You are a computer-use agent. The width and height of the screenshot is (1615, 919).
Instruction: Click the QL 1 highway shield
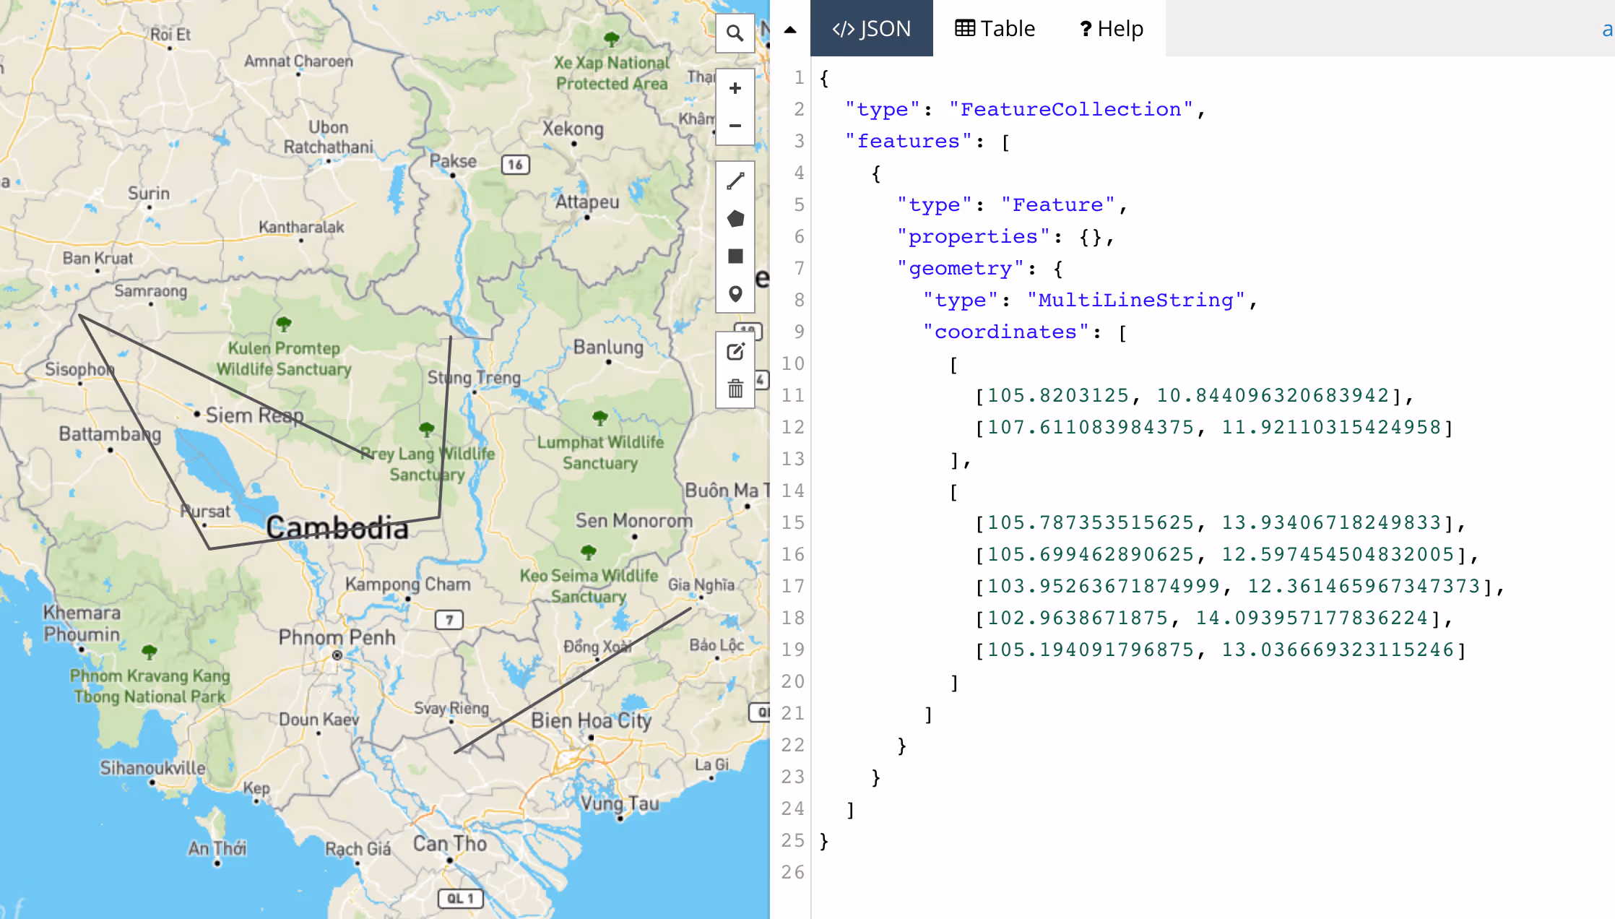coord(460,898)
